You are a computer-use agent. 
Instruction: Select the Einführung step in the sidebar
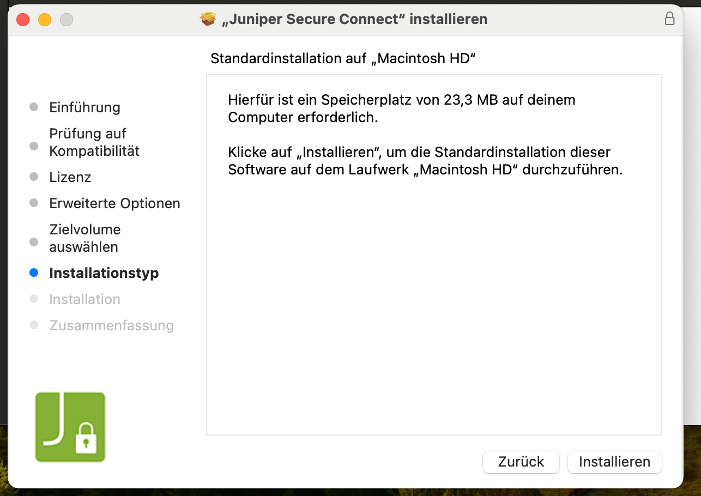pos(84,107)
